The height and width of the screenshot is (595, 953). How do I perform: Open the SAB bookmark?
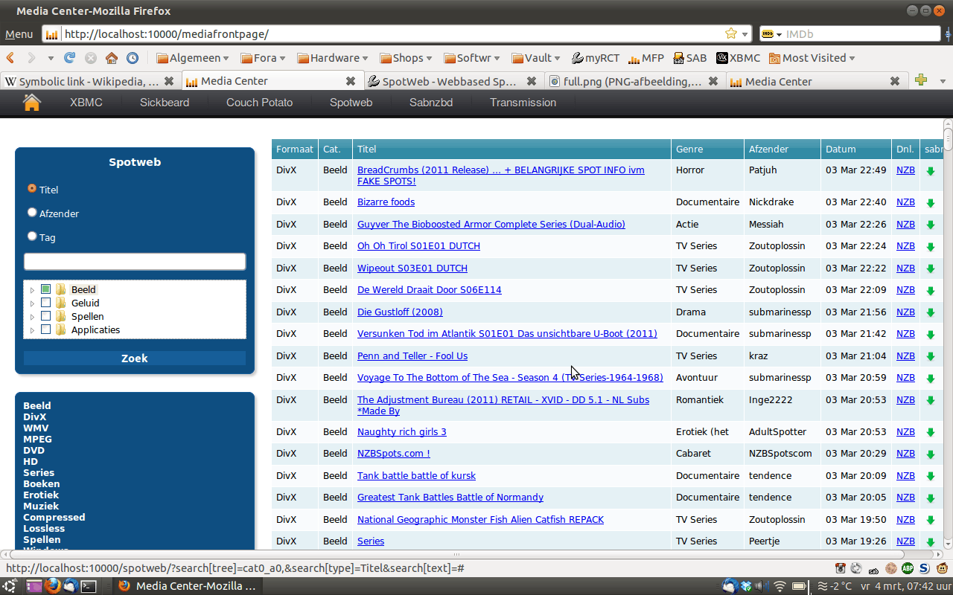[690, 58]
